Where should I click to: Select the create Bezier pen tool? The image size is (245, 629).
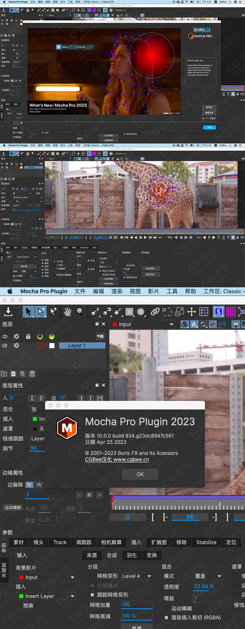[107, 312]
